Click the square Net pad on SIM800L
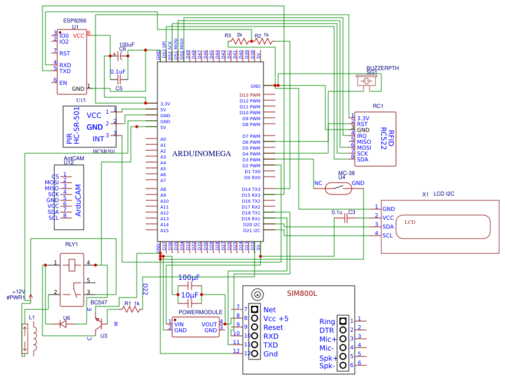The image size is (505, 380). pyautogui.click(x=255, y=309)
